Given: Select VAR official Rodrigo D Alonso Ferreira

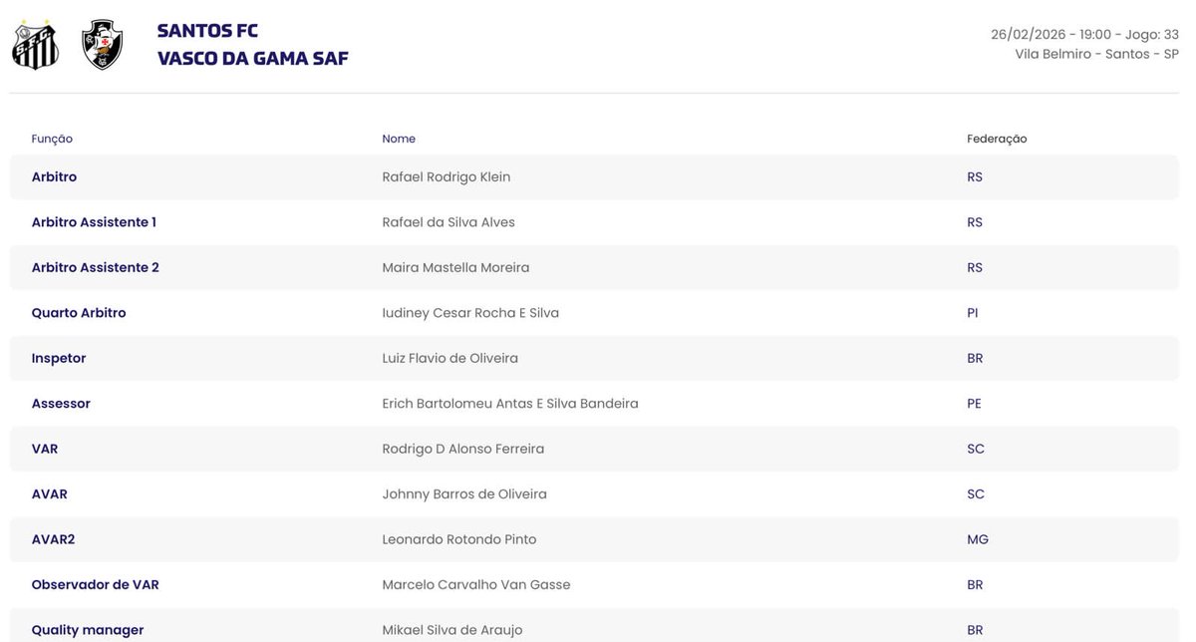Looking at the screenshot, I should point(462,449).
